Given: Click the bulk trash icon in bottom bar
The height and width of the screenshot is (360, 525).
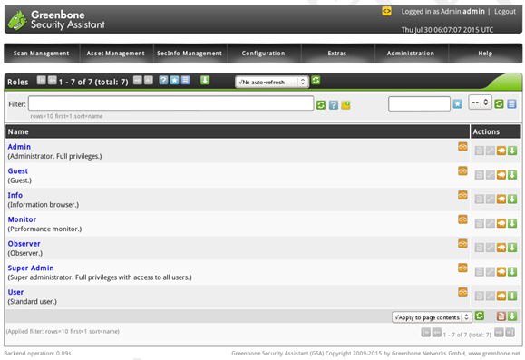Looking at the screenshot, I should [x=501, y=316].
